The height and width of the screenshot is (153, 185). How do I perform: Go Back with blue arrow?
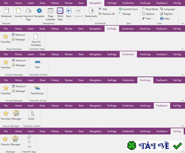tap(69, 11)
